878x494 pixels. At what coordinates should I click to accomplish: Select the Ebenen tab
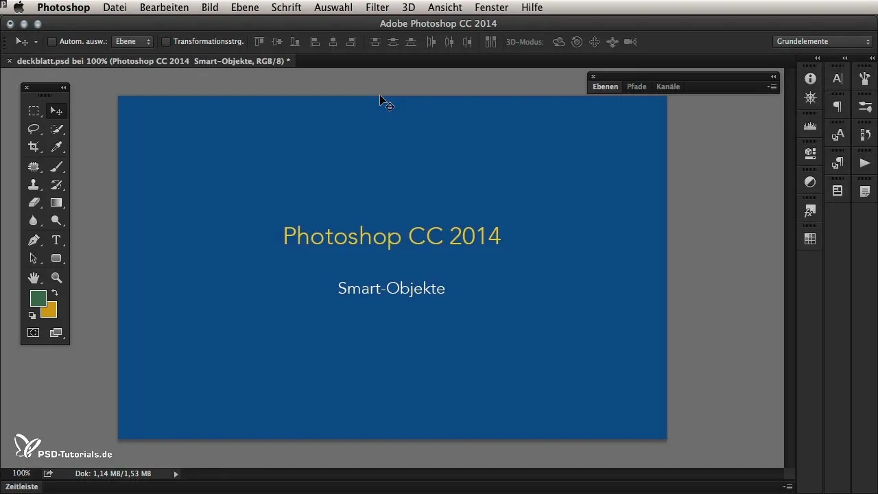pos(606,87)
